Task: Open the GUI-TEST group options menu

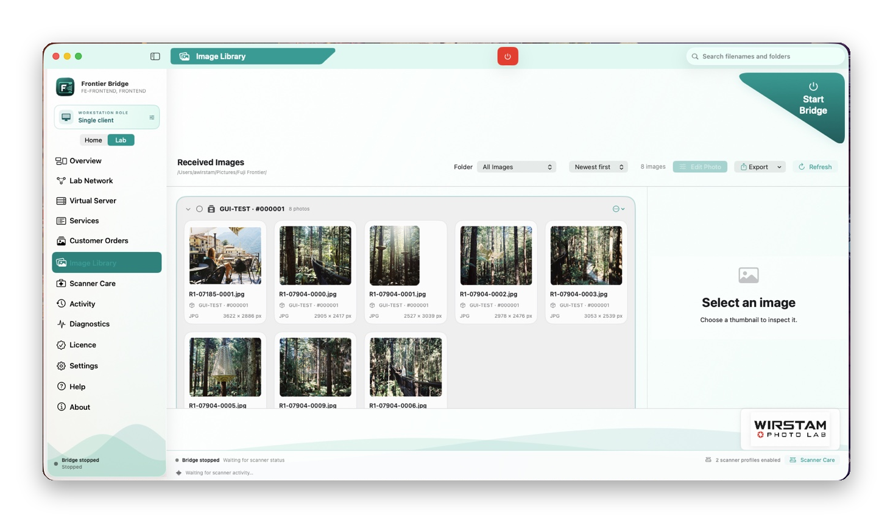Action: coord(618,209)
